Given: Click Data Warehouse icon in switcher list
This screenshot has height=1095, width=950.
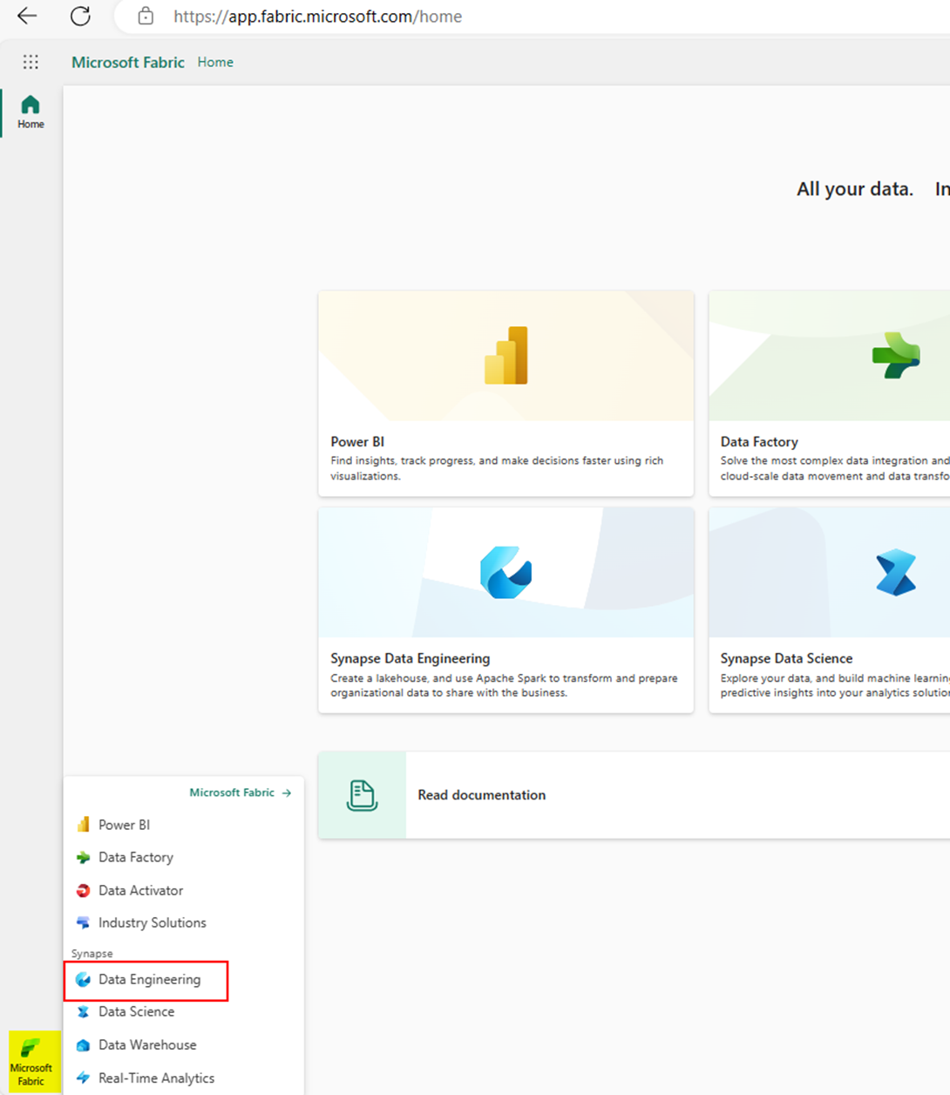Looking at the screenshot, I should pos(83,1044).
